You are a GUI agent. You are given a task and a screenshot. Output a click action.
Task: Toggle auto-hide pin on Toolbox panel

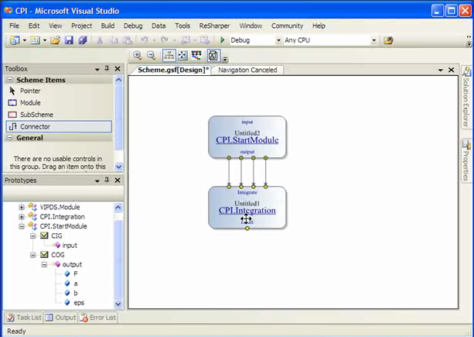[107, 69]
